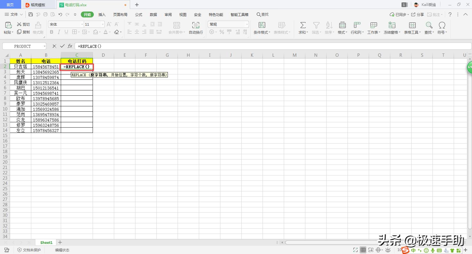Viewport: 472px width, 254px height.
Task: Toggle left text alignment
Action: tap(130, 32)
